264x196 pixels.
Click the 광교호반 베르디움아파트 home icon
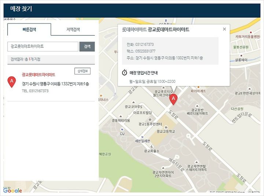197,106
